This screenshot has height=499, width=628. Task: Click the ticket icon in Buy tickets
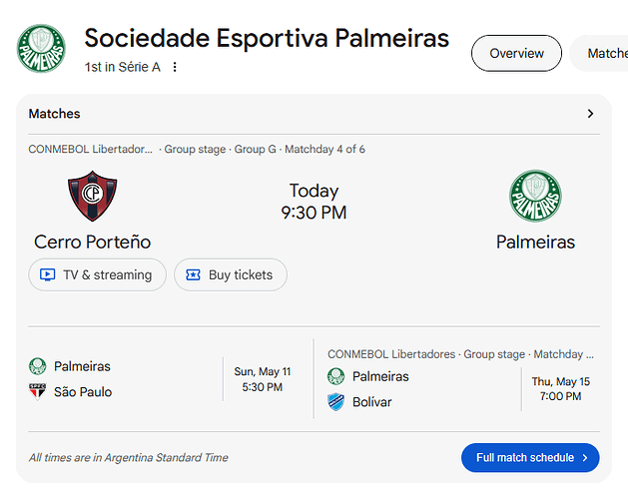(x=193, y=274)
